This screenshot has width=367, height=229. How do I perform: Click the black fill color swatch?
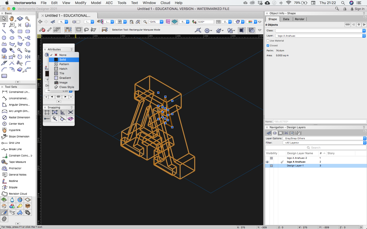(x=47, y=74)
